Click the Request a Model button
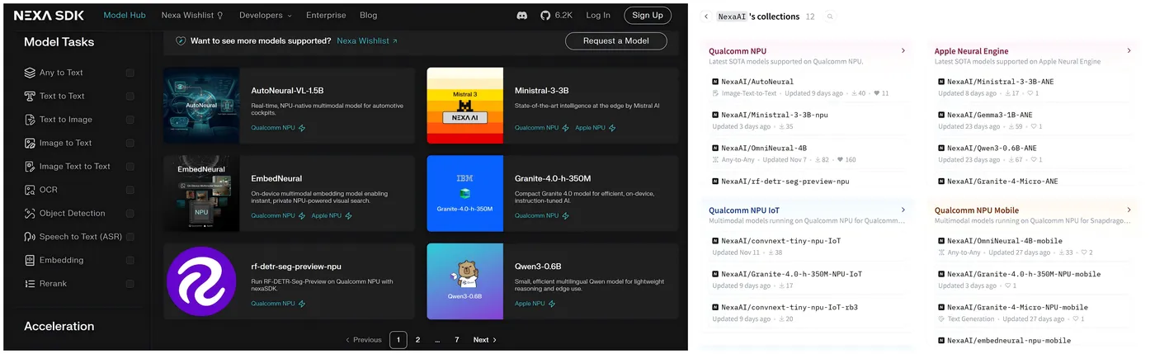This screenshot has height=354, width=1155. click(x=615, y=40)
